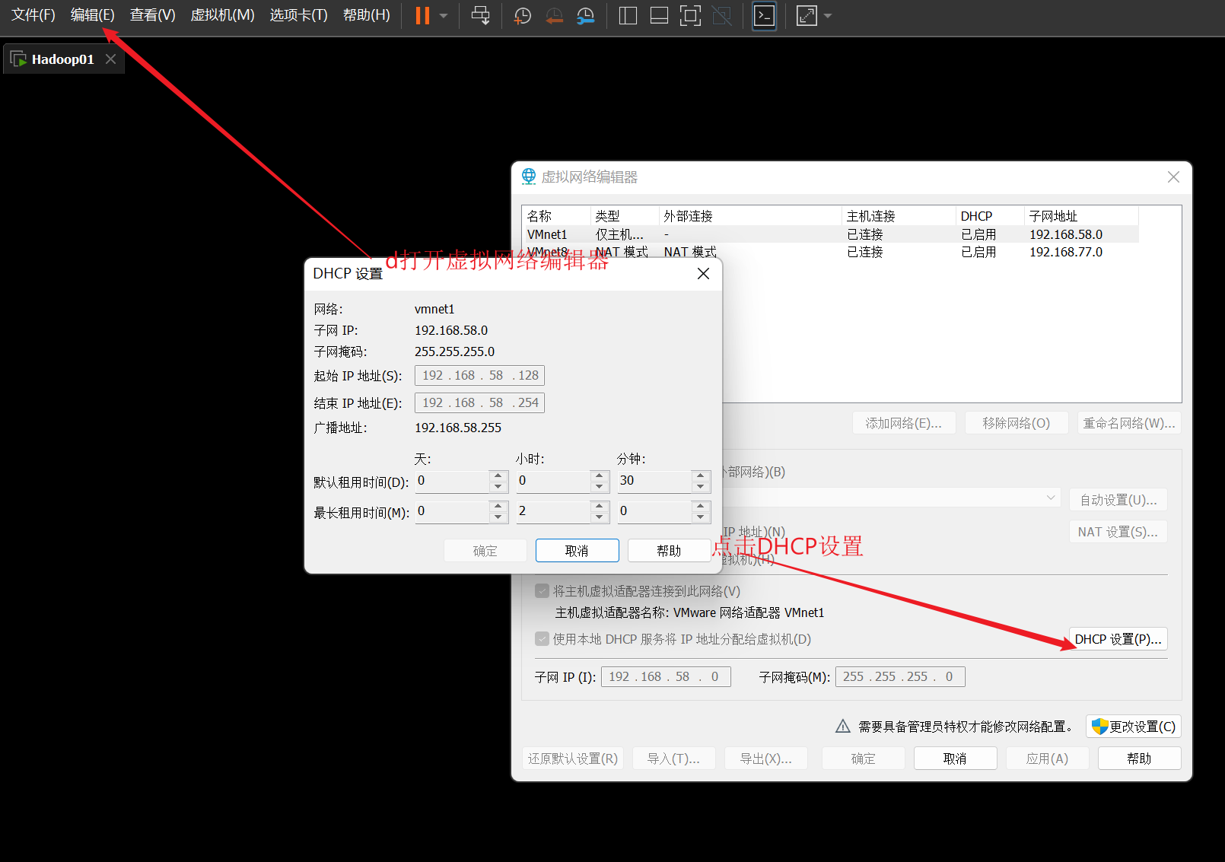Click 取消 in the DHCP 设置 dialog
Viewport: 1225px width, 862px height.
pyautogui.click(x=577, y=551)
